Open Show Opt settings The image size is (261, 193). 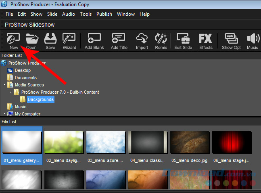(231, 41)
